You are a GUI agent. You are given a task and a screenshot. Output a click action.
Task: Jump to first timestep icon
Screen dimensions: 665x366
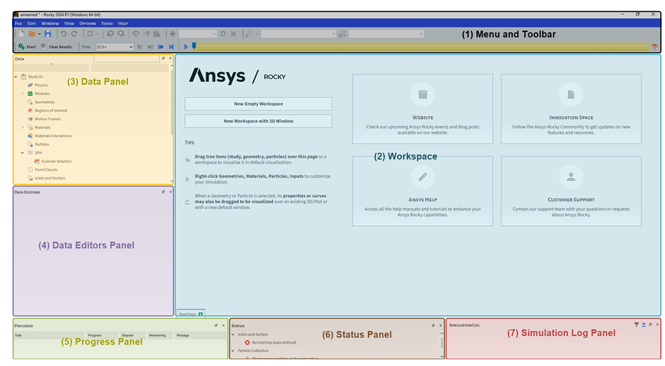(140, 47)
